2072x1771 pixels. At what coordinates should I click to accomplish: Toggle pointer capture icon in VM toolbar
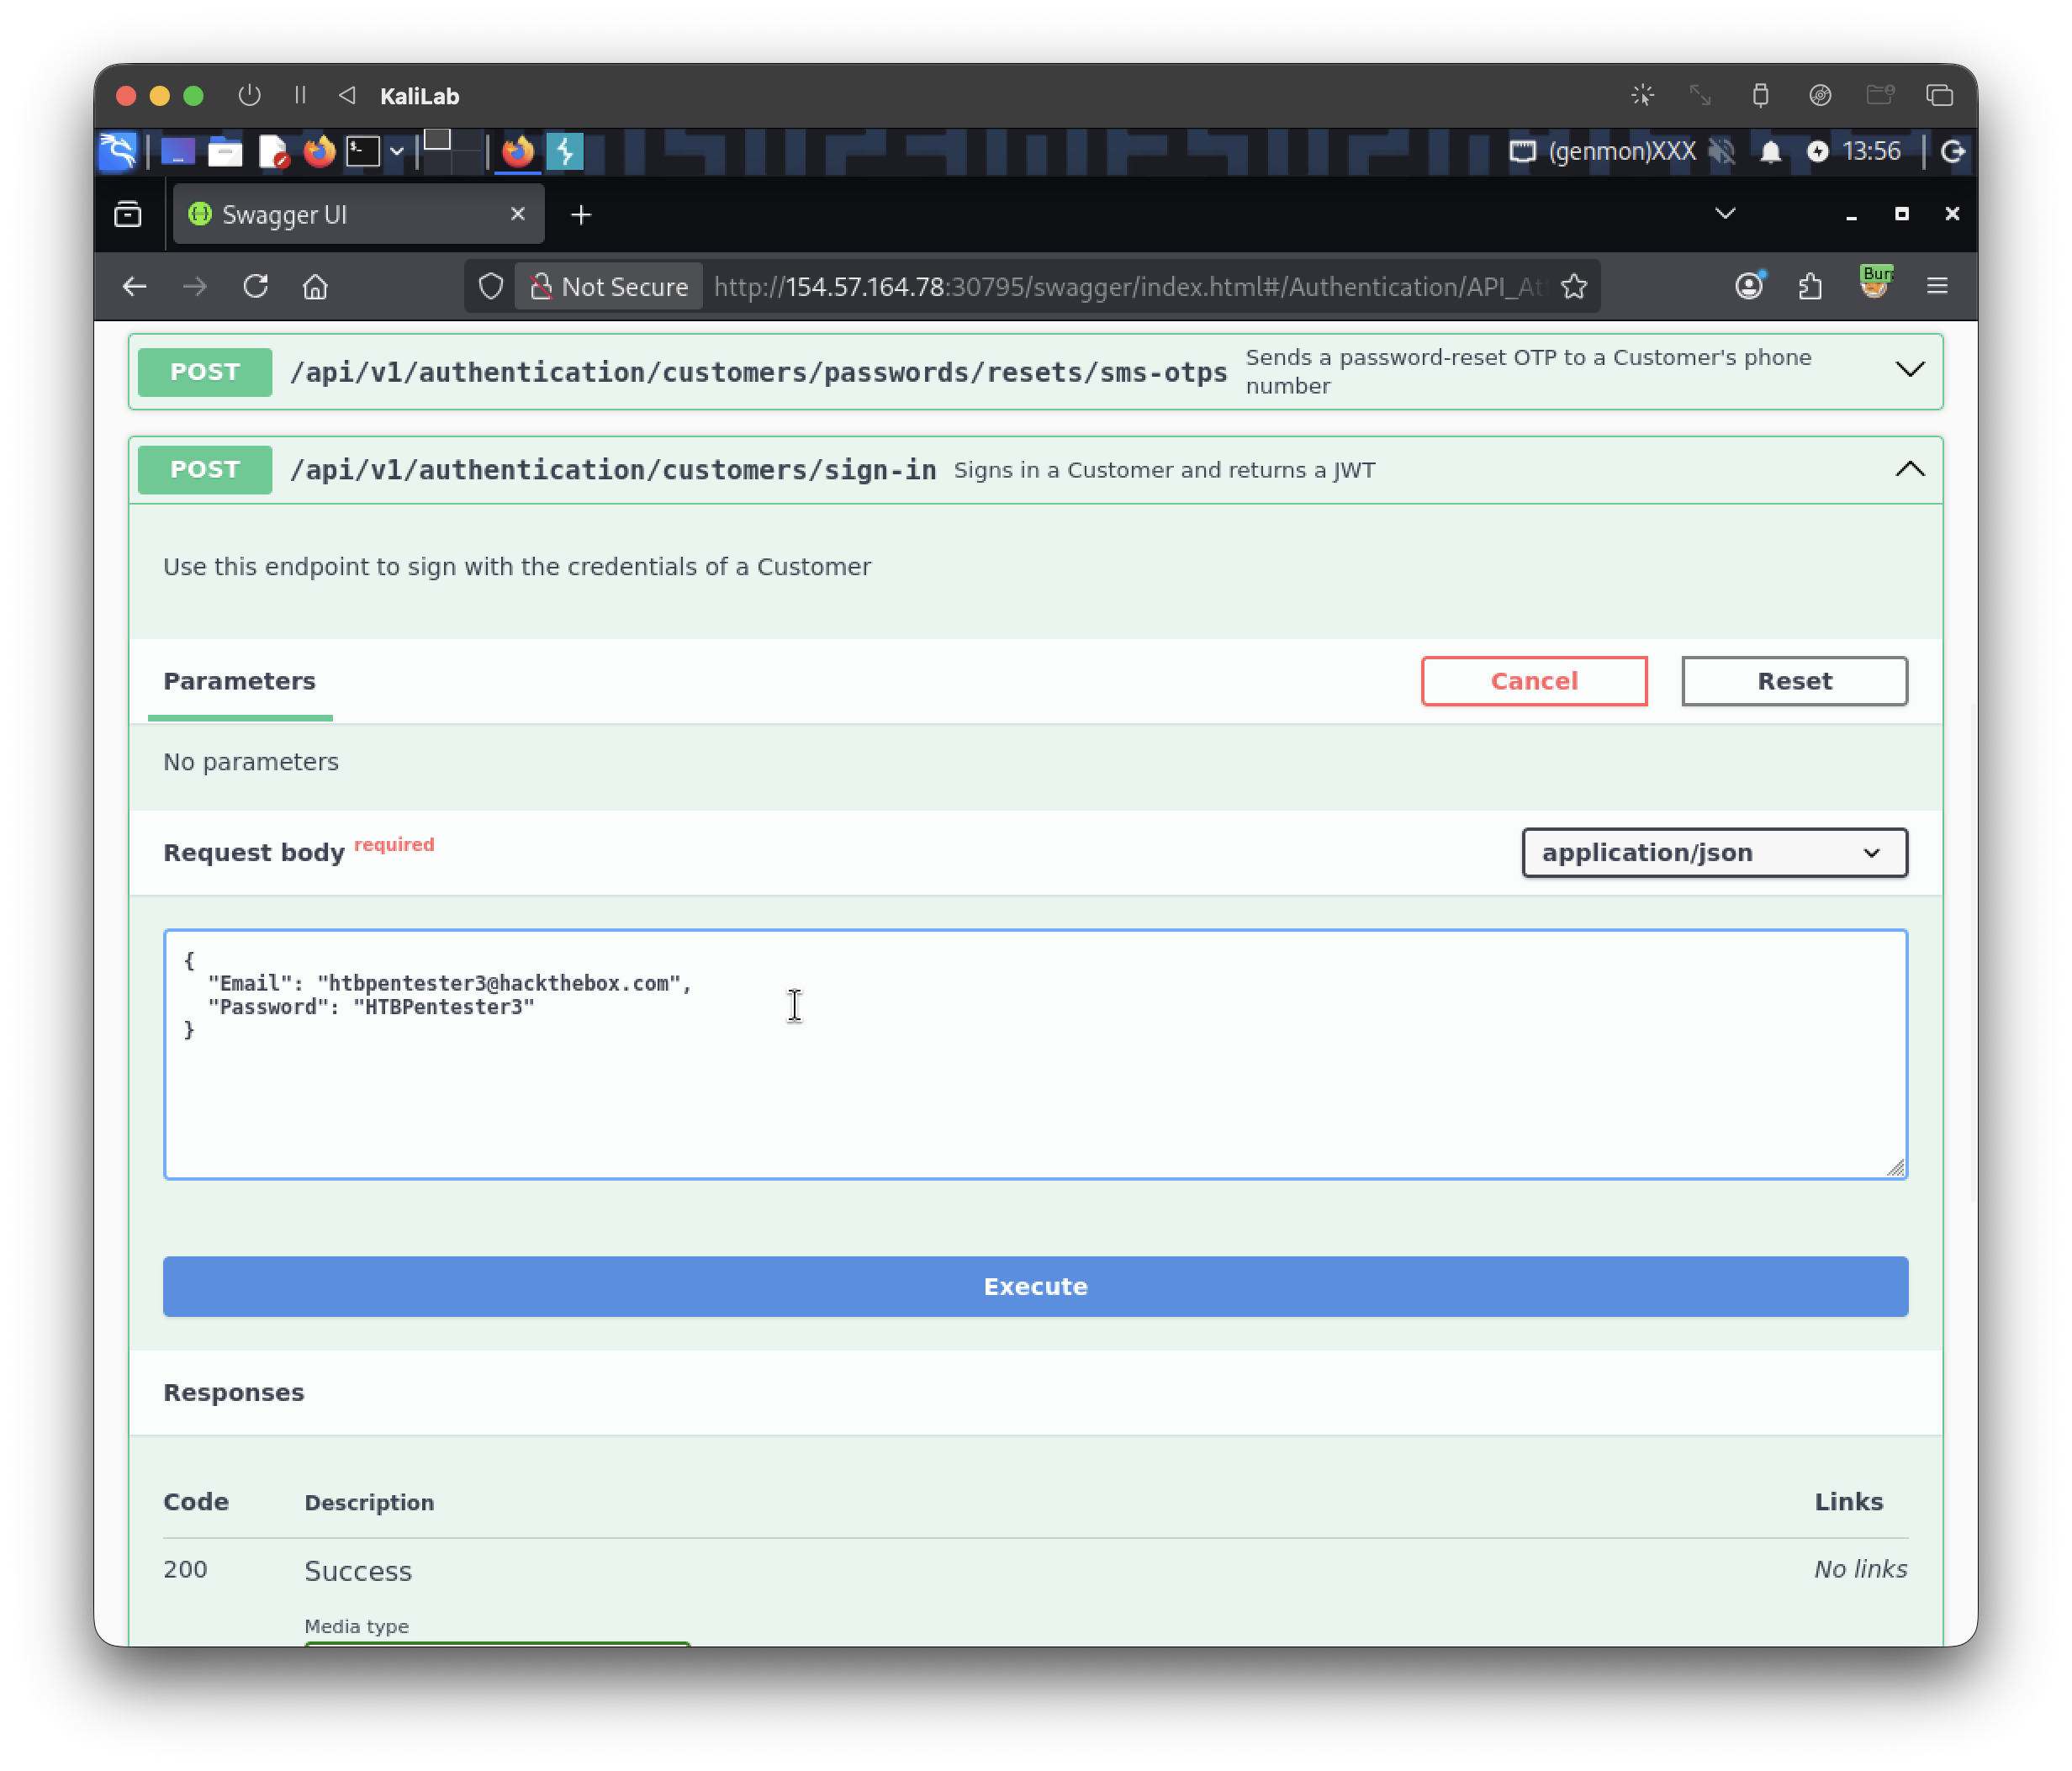coord(1642,95)
